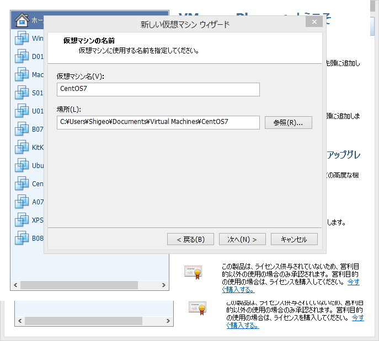Image resolution: width=379 pixels, height=341 pixels.
Task: Click the 仮想マシン名 text field containing CentOS7
Action: click(x=158, y=89)
